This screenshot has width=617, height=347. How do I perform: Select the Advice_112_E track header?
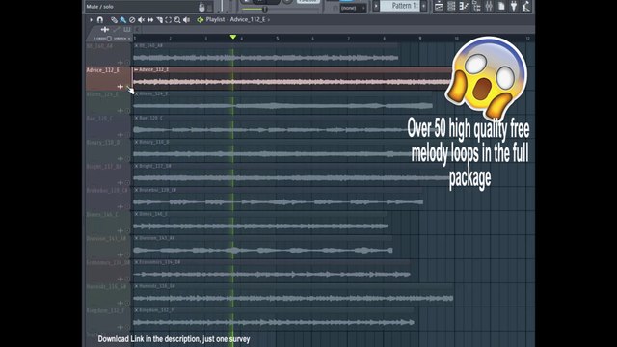[x=108, y=78]
